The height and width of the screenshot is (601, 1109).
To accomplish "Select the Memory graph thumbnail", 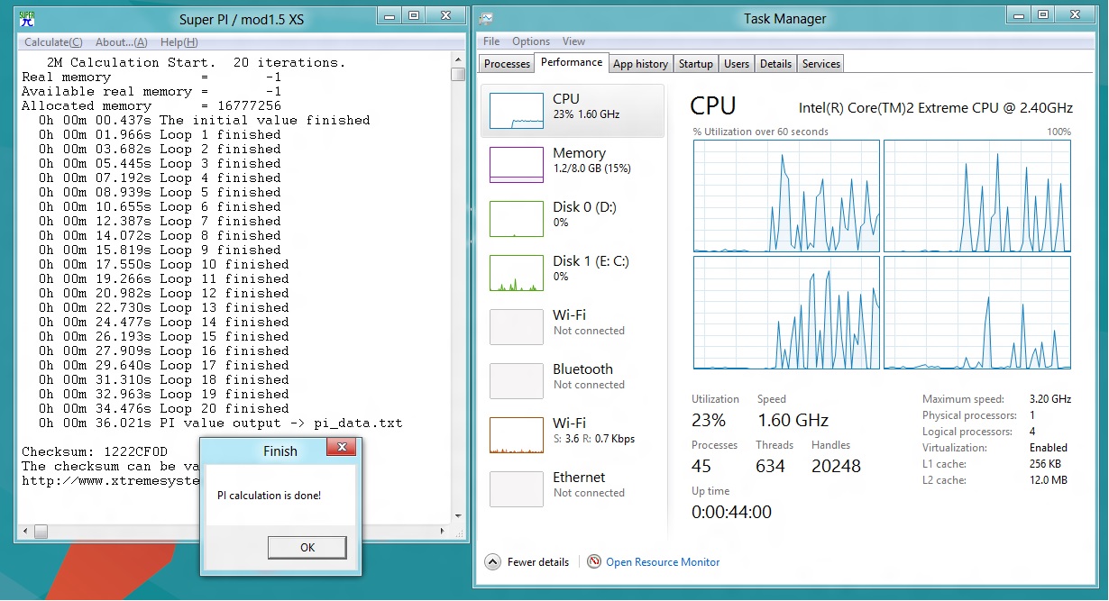I will 516,164.
